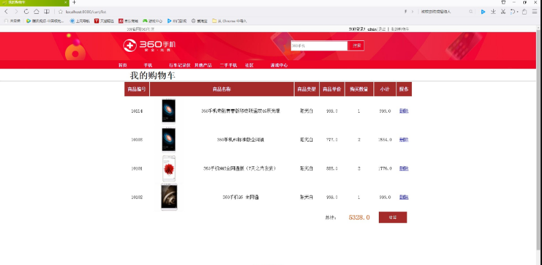Image resolution: width=542 pixels, height=265 pixels.
Task: Open the 腾讯视频 bookmark
Action: coord(45,21)
